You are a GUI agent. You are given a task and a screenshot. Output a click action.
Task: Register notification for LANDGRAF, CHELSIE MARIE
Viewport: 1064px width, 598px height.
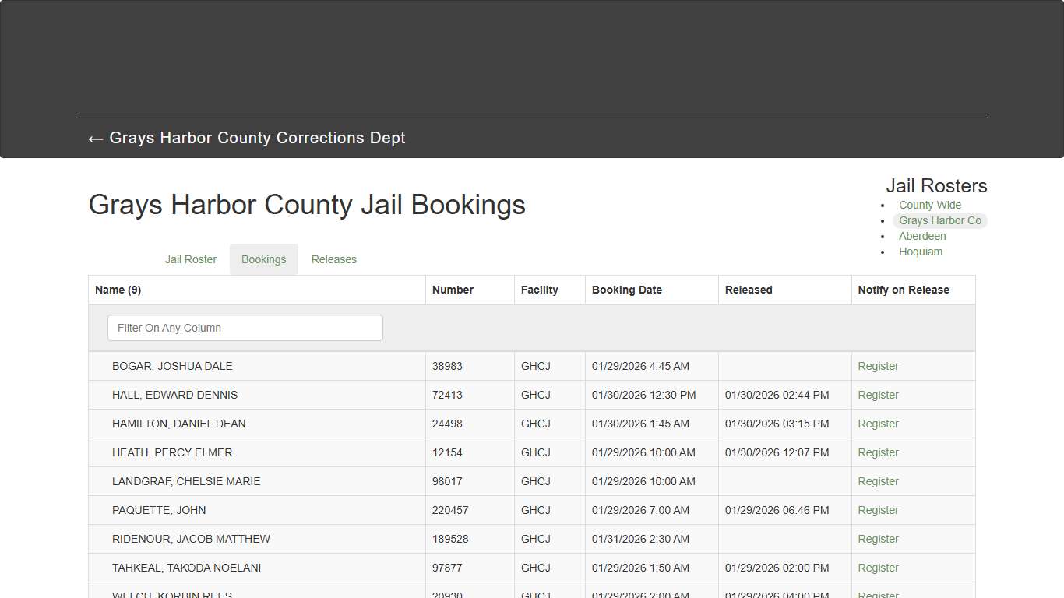click(878, 481)
